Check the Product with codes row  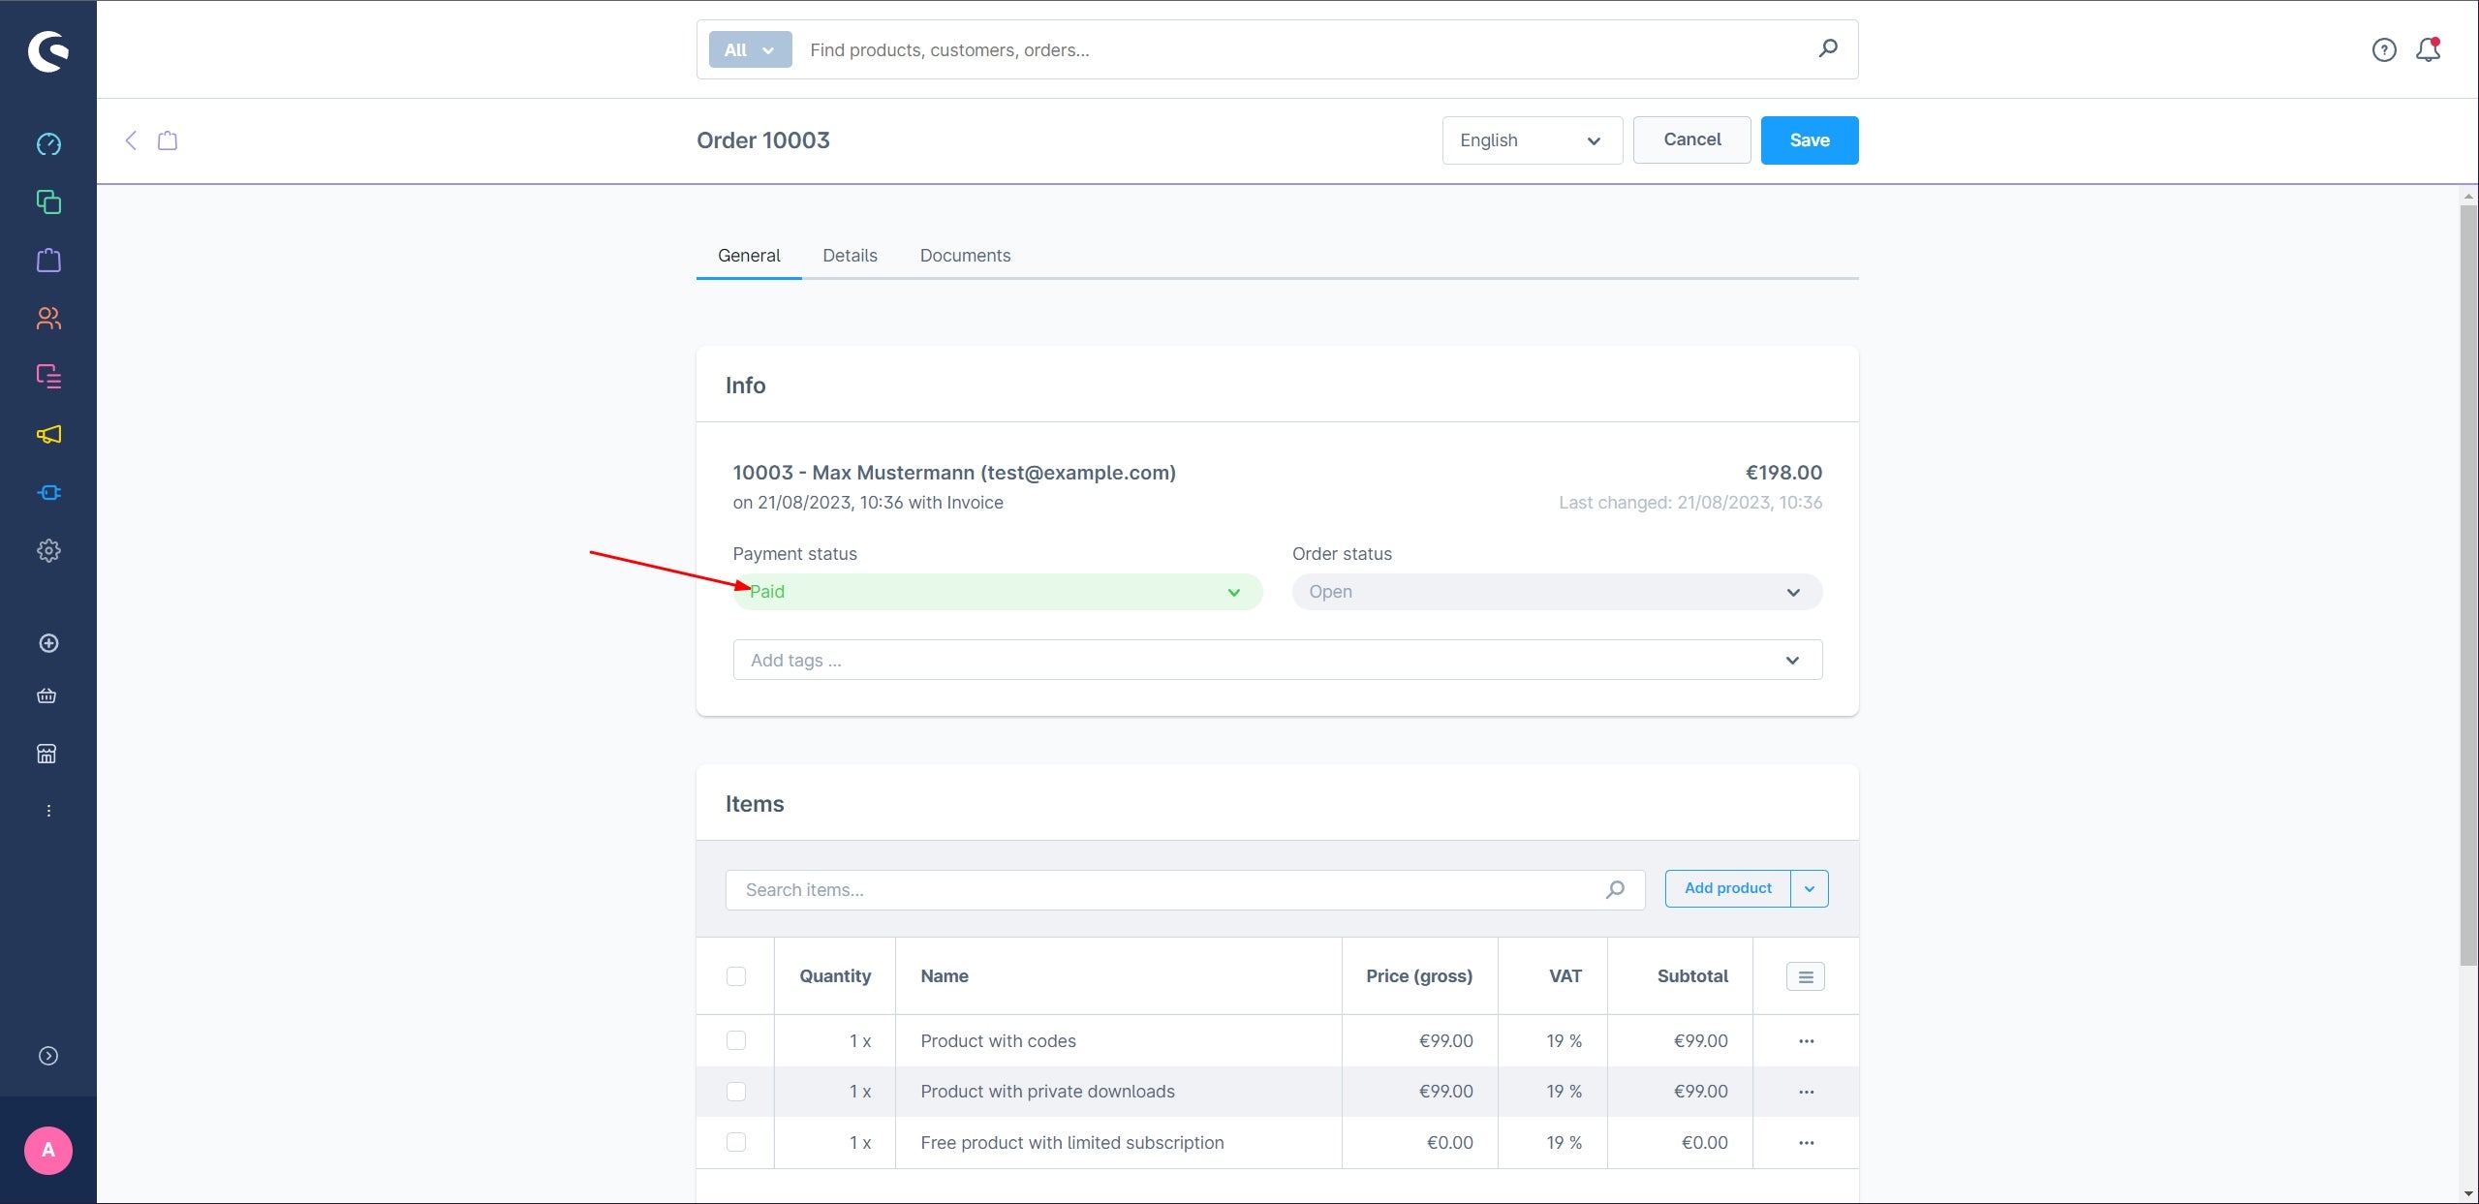[736, 1040]
